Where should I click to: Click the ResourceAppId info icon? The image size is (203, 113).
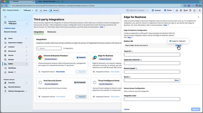[136, 68]
